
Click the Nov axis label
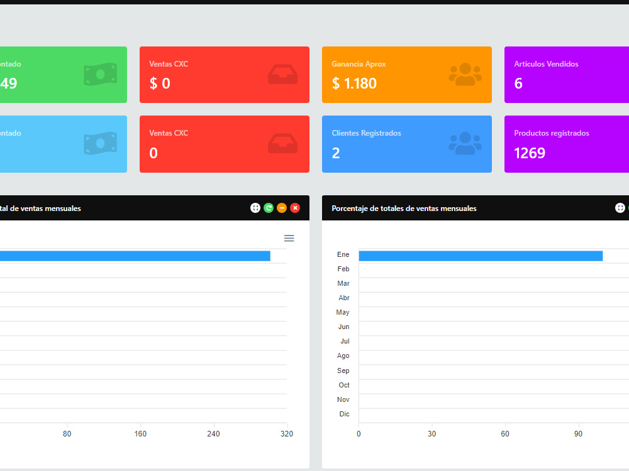coord(343,399)
